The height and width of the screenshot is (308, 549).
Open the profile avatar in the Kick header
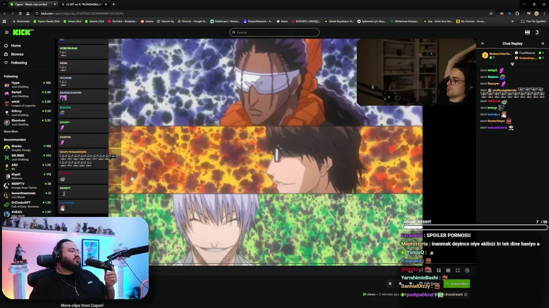(537, 32)
